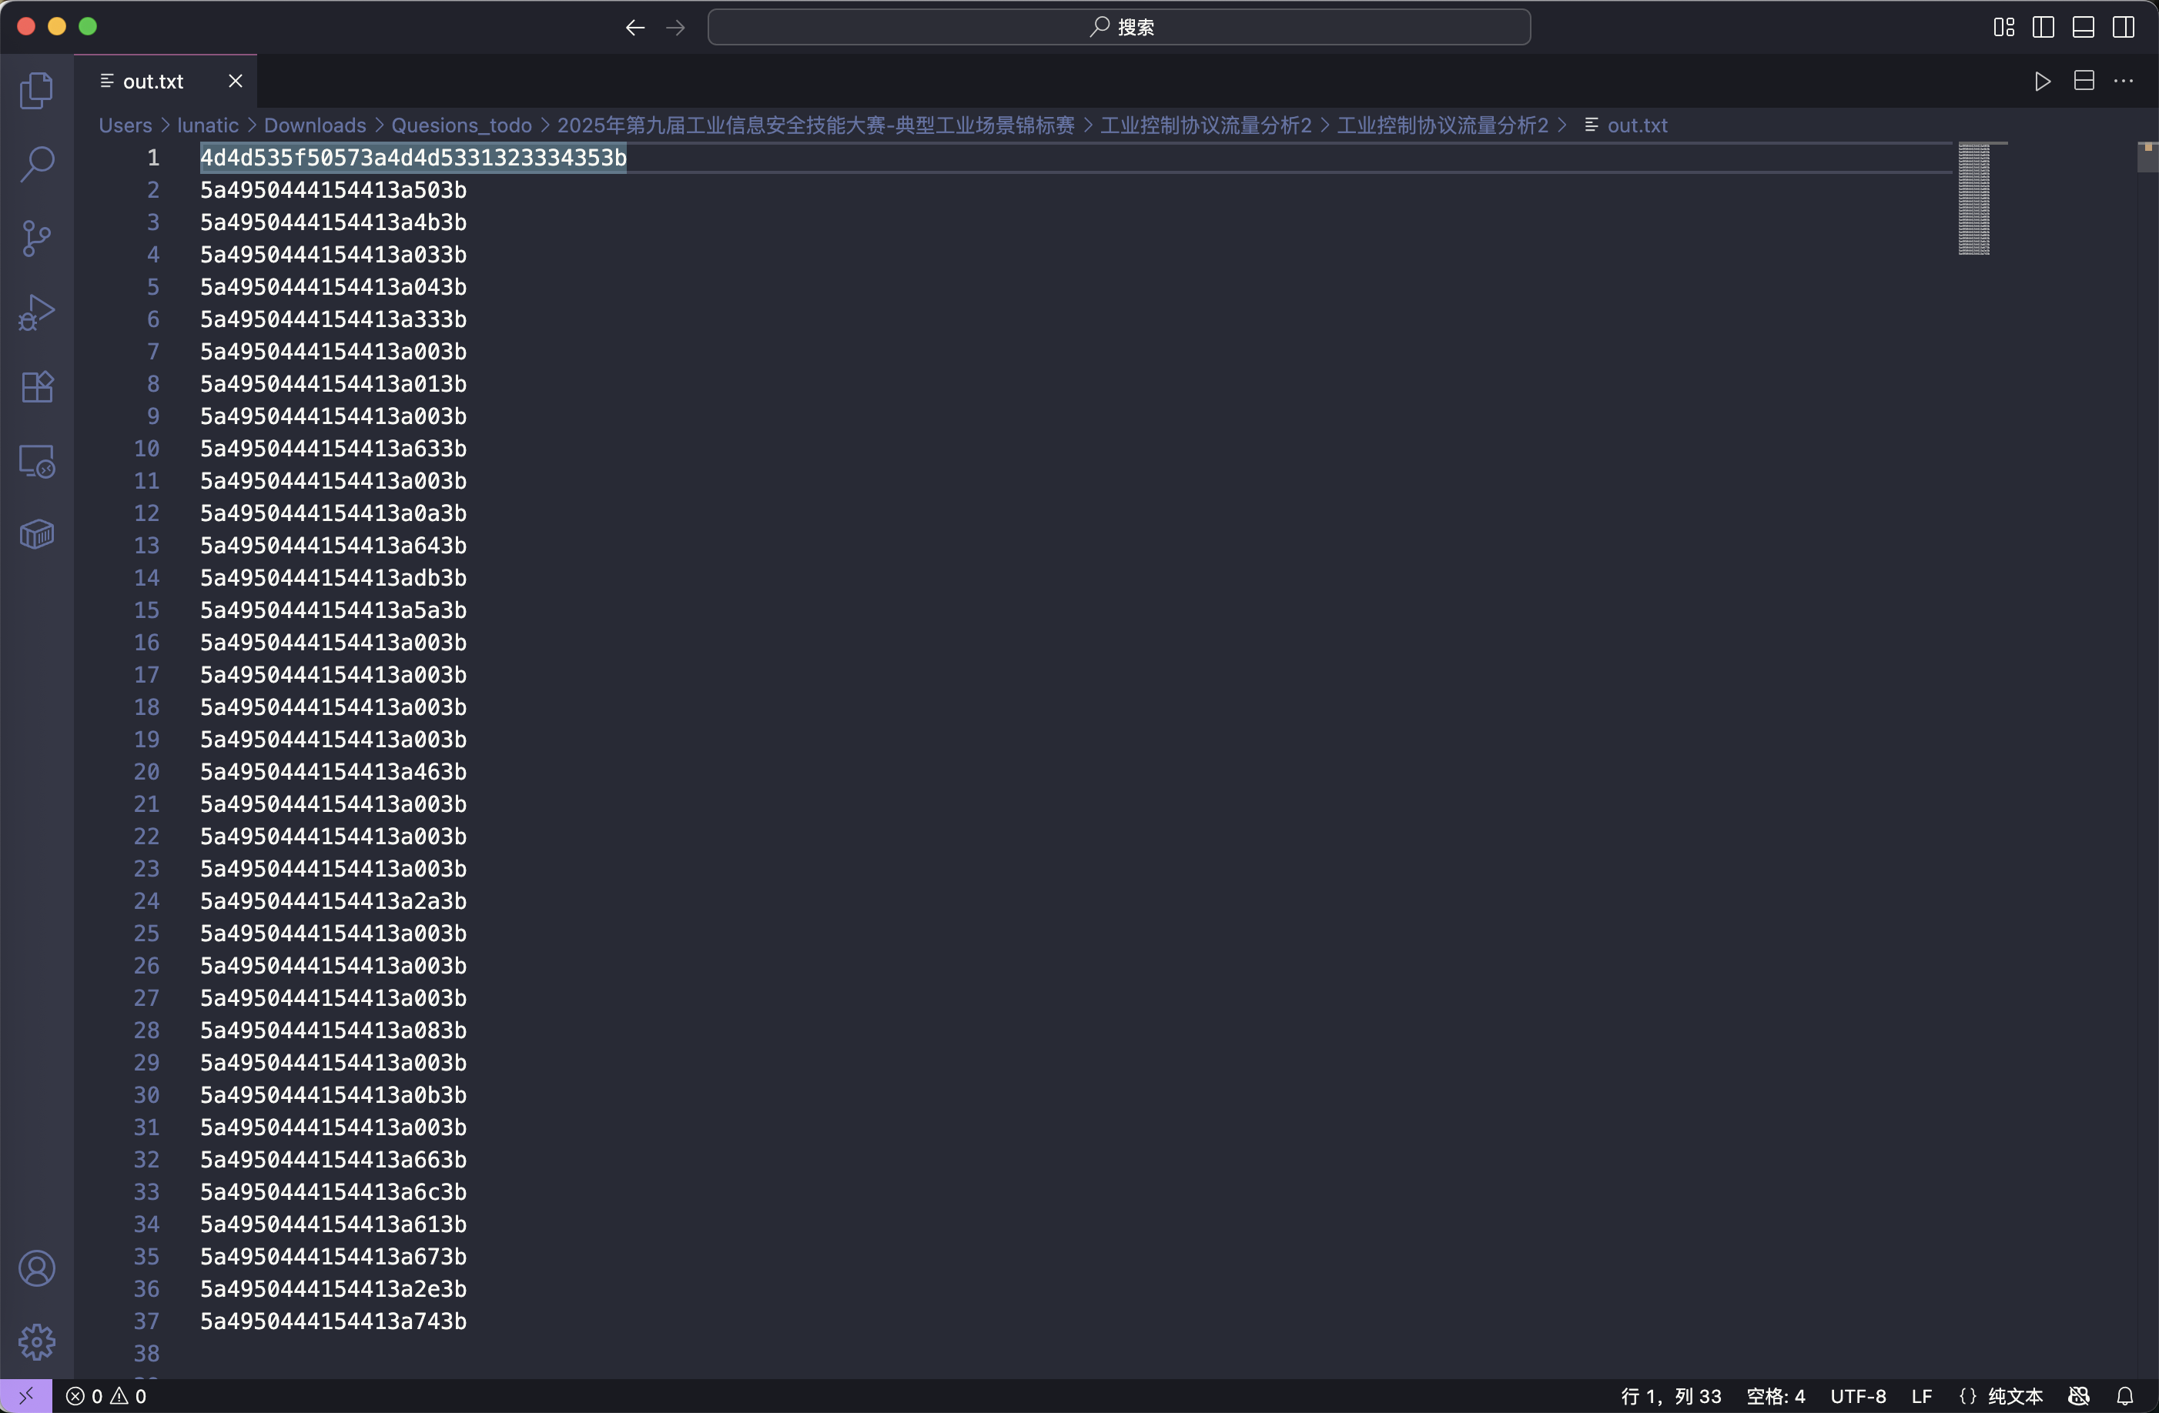
Task: Change line ending via LF
Action: click(x=1921, y=1396)
